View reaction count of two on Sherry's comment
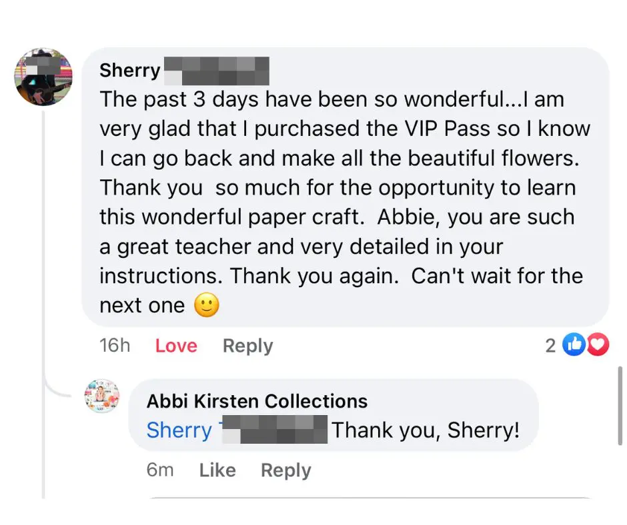The width and height of the screenshot is (627, 525). pyautogui.click(x=550, y=344)
